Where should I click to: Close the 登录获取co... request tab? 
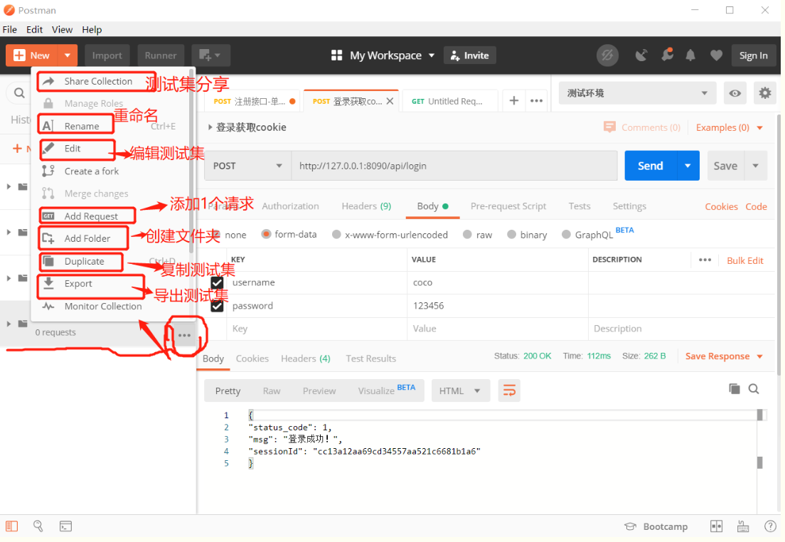point(390,101)
